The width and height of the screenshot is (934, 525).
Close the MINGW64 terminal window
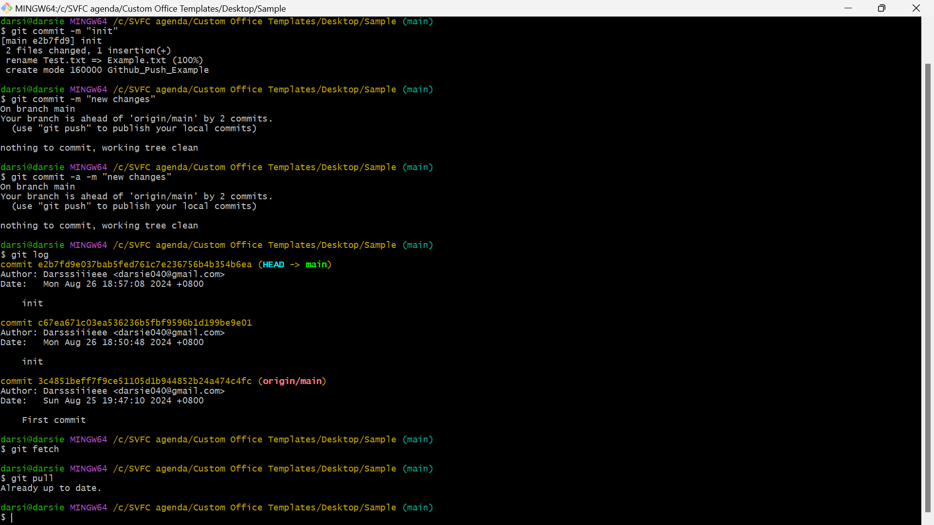click(x=916, y=8)
